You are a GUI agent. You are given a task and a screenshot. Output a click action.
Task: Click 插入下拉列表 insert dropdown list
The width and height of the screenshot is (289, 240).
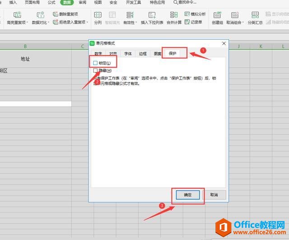click(x=152, y=18)
